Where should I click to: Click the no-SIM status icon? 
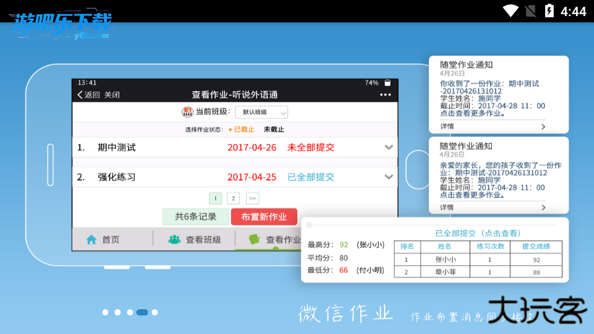[x=531, y=11]
